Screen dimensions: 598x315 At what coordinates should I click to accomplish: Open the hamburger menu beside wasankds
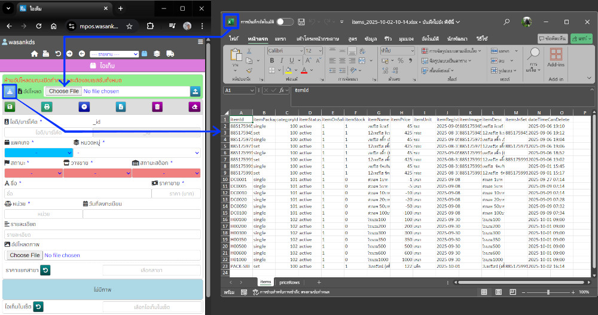(x=200, y=42)
